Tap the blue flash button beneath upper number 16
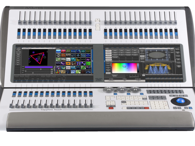 [x=106, y=34]
